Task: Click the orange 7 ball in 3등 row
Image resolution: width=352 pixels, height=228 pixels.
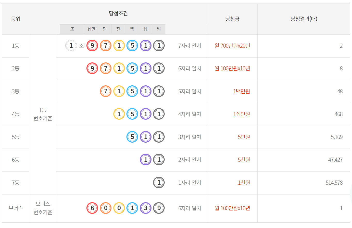Action: click(x=106, y=91)
